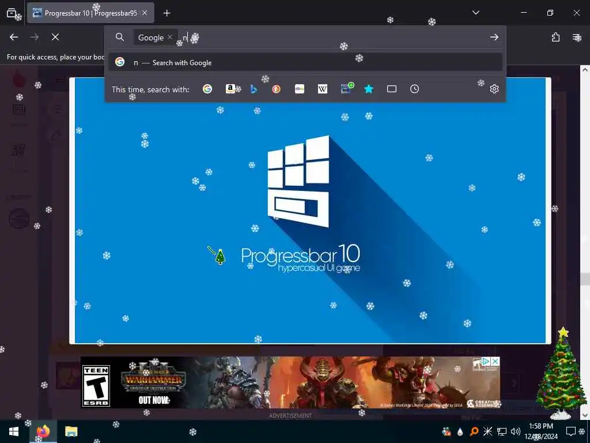This screenshot has height=443, width=590.
Task: Select the Progressbar 10 tab
Action: [90, 13]
